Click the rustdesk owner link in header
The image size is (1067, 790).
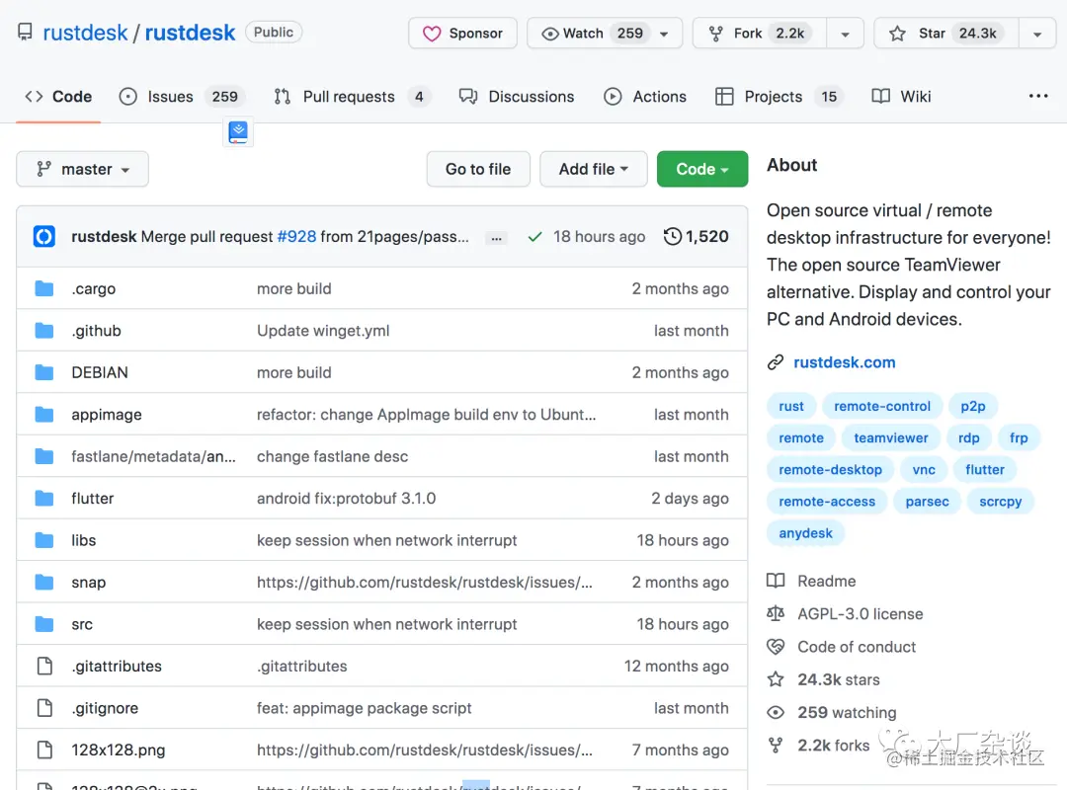pos(85,33)
